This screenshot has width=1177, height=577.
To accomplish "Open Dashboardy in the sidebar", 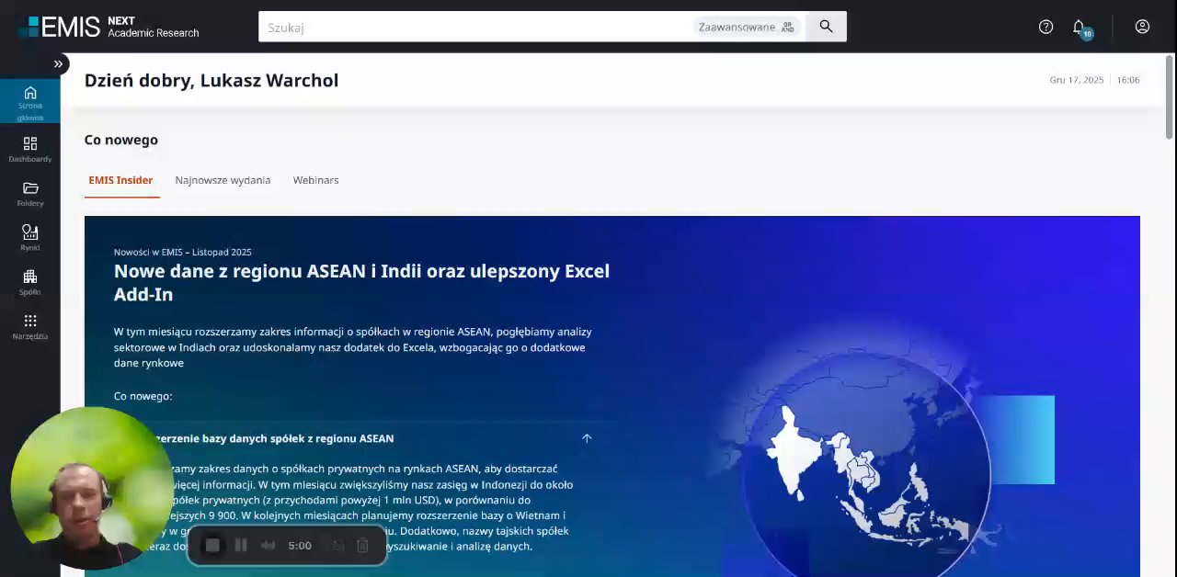I will (29, 149).
